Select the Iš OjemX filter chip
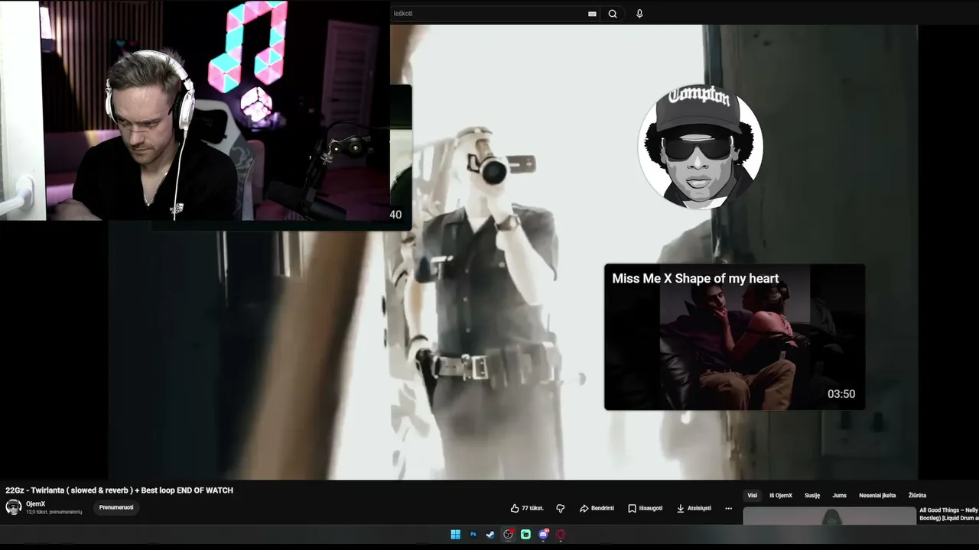Screen dimensions: 979x550 coord(781,496)
